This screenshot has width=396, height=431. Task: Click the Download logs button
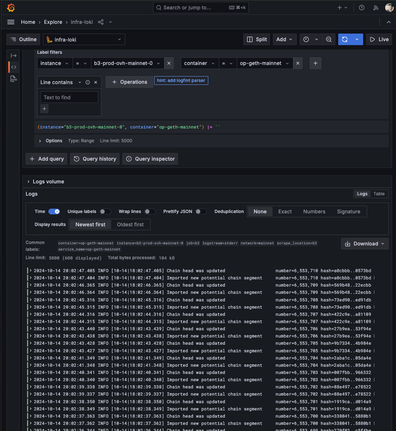(365, 244)
